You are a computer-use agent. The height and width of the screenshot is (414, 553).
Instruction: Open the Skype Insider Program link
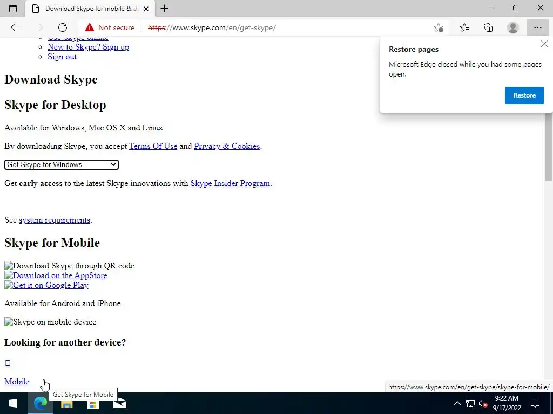click(x=230, y=183)
